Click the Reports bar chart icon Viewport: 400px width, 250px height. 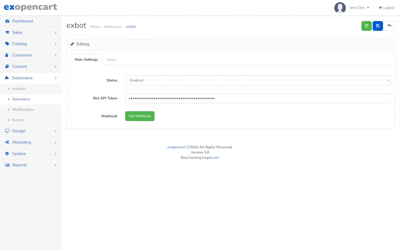coord(7,165)
